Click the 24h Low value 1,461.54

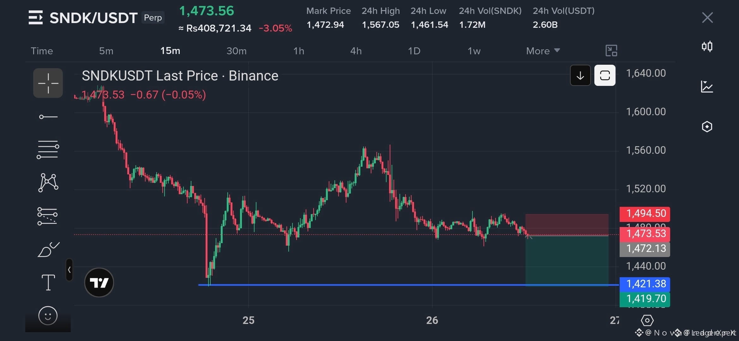tap(430, 25)
